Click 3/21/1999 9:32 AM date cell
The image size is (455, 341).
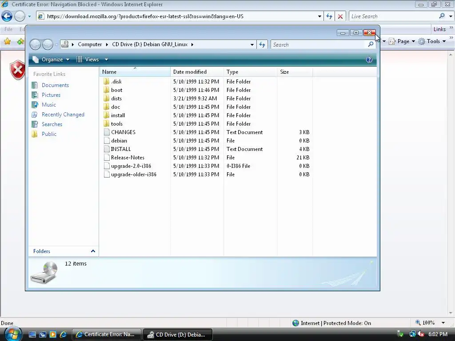(x=195, y=98)
